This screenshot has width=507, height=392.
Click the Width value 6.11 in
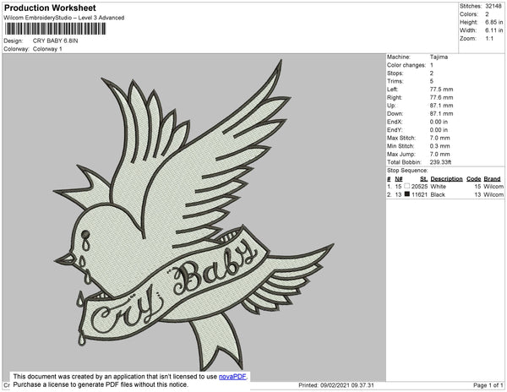(x=494, y=30)
